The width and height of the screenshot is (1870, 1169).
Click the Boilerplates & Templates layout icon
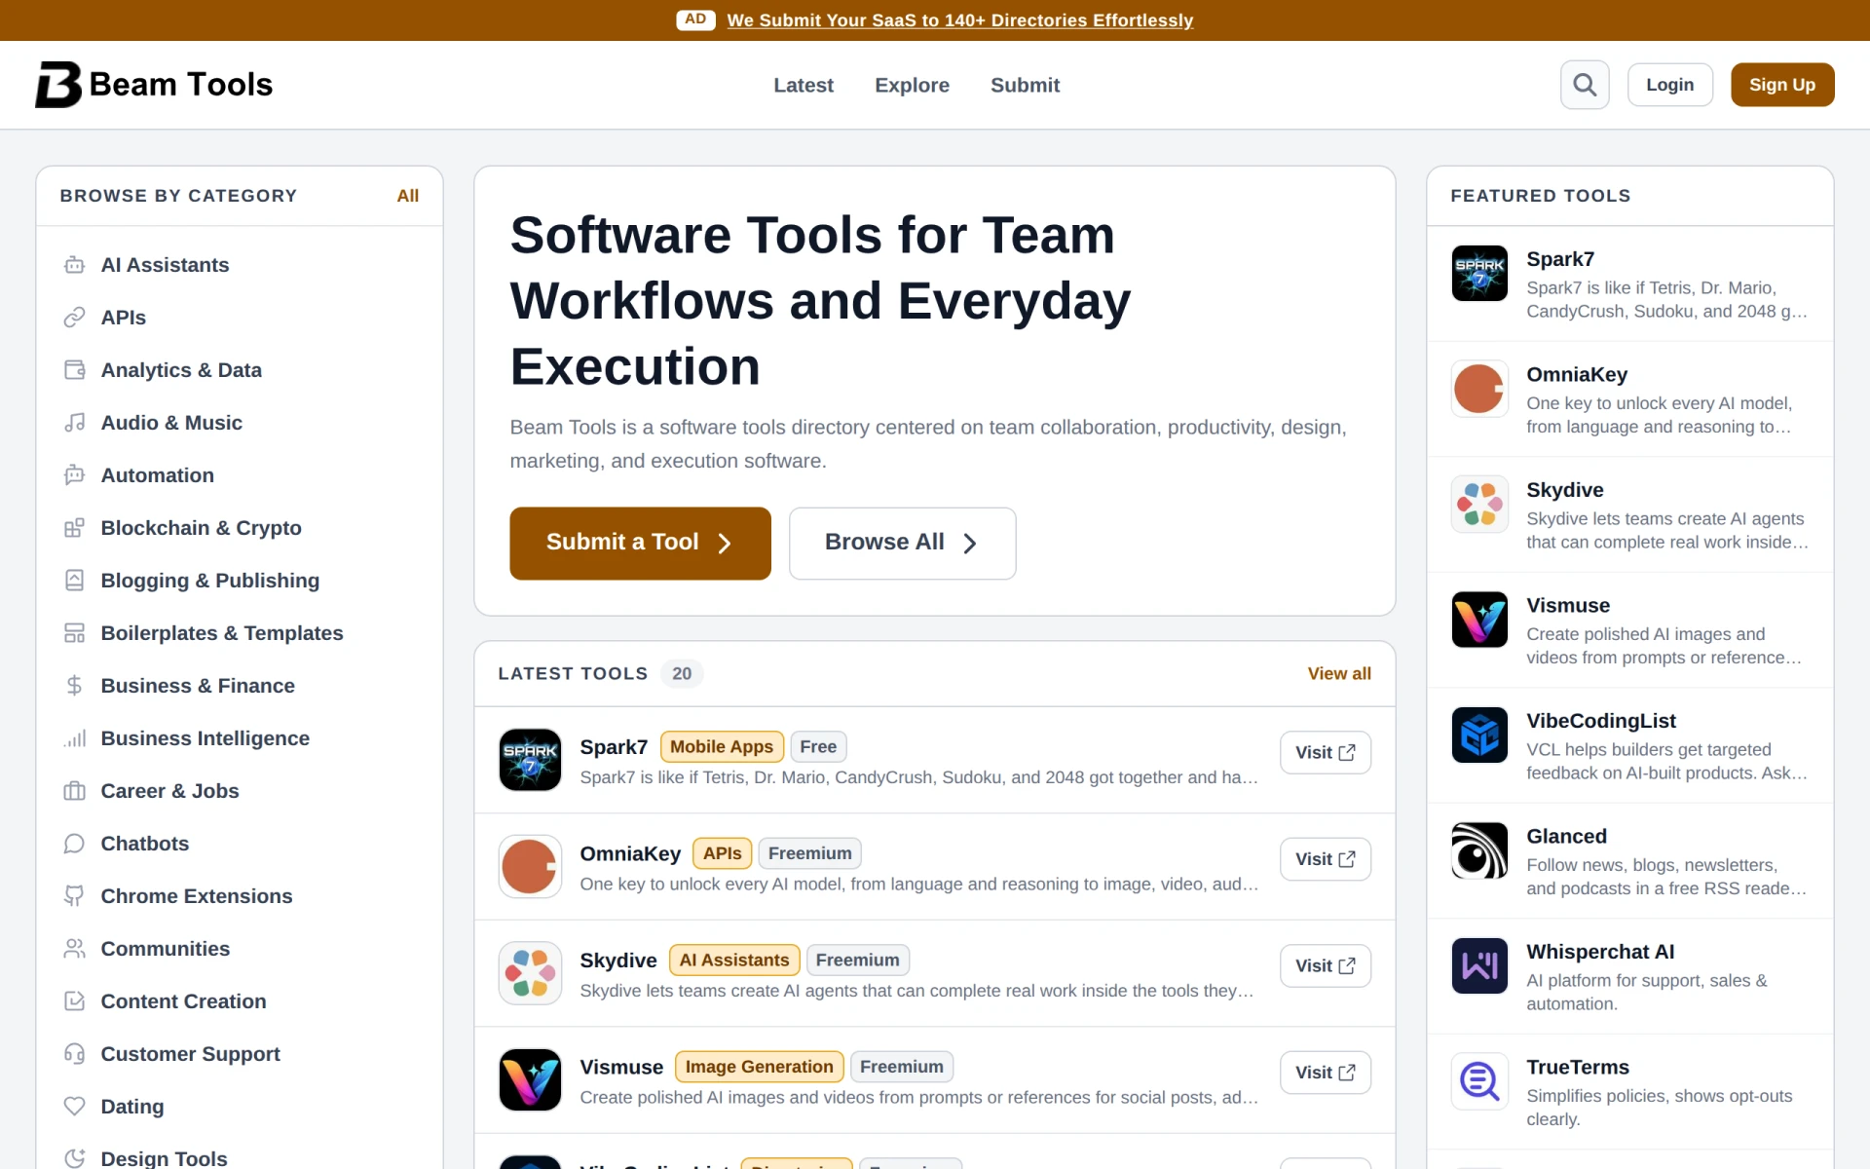coord(74,633)
